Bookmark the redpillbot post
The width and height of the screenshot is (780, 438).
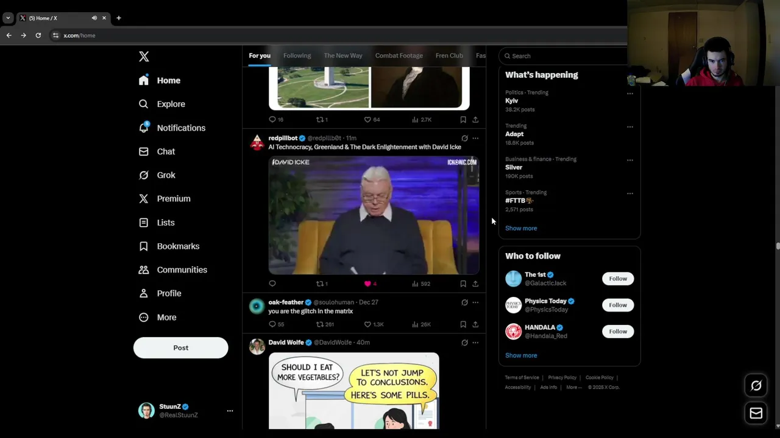click(463, 283)
